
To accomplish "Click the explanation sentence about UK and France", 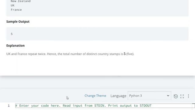I will point(70,54).
